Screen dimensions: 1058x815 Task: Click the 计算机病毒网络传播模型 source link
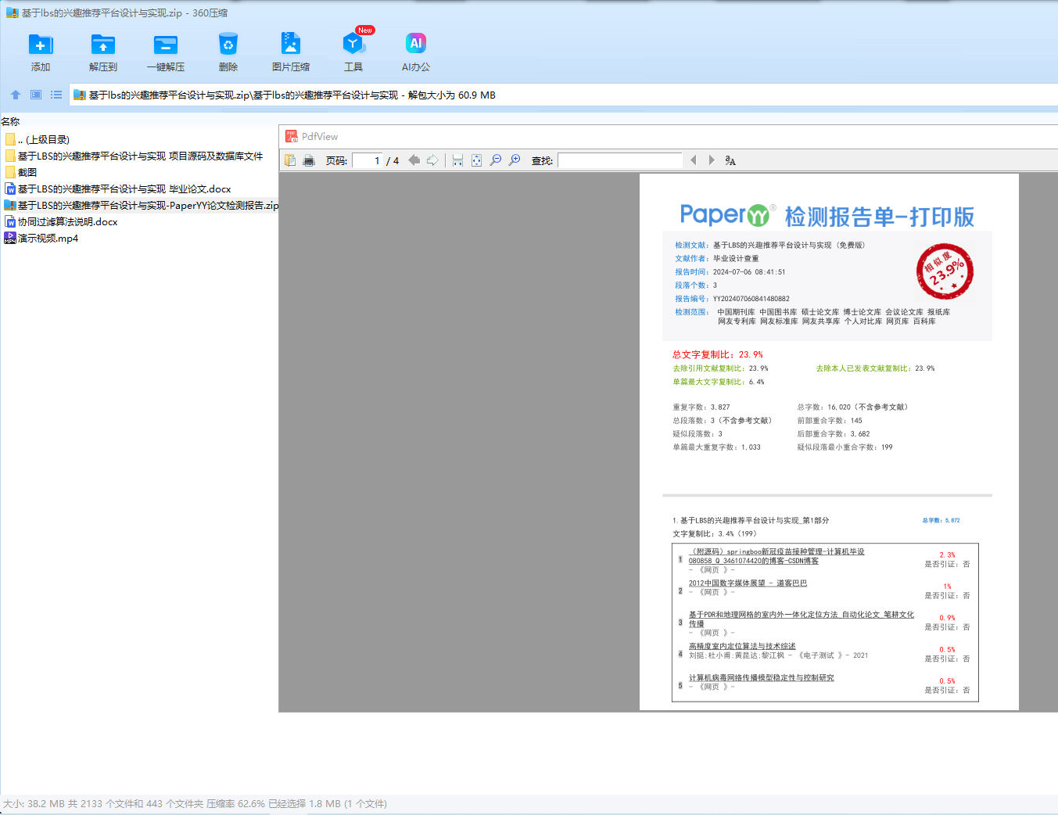[x=762, y=677]
